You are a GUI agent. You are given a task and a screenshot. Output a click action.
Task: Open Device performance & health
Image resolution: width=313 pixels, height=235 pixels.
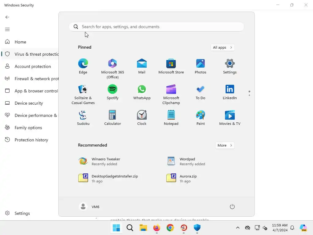point(30,115)
